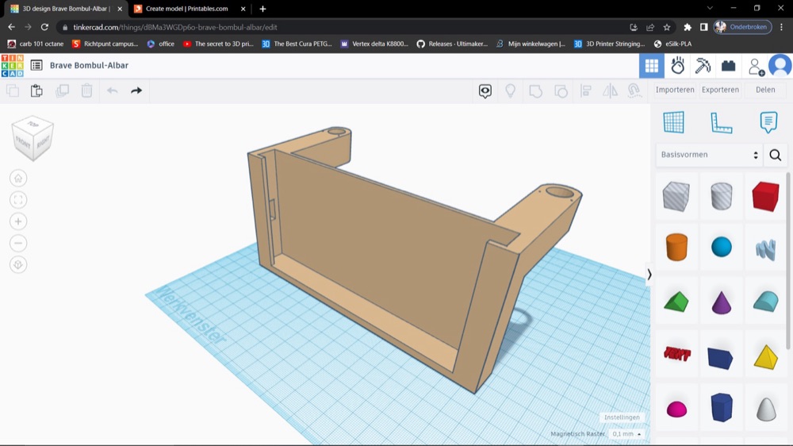Image resolution: width=793 pixels, height=446 pixels.
Task: Collapse the shapes panel with chevron
Action: point(649,275)
